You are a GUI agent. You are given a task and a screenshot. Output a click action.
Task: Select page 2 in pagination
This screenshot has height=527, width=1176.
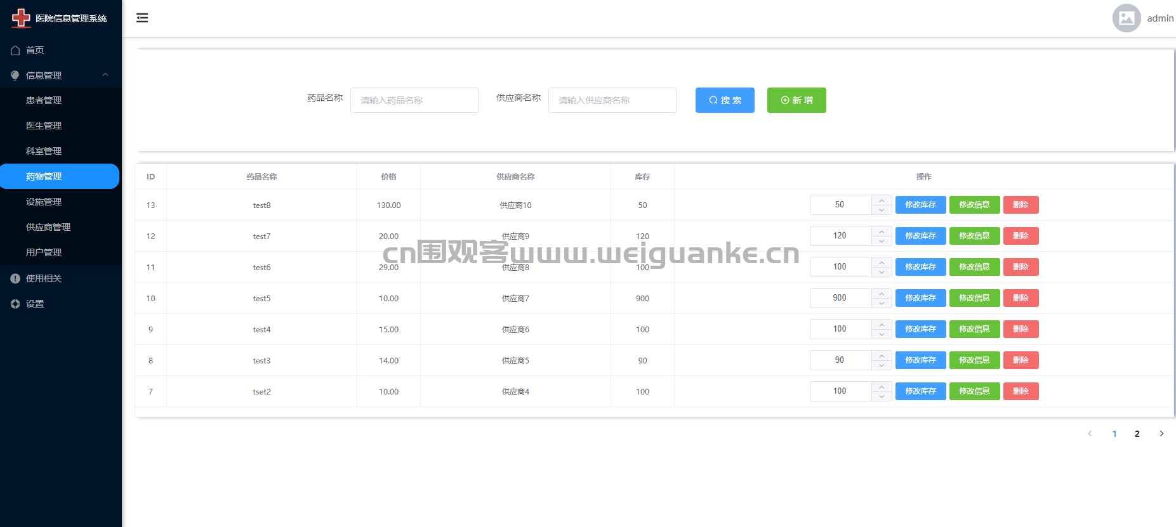pos(1137,434)
